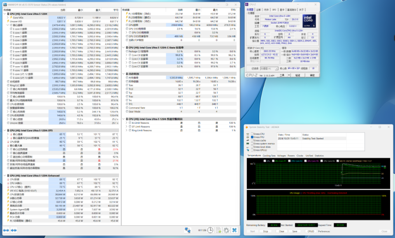Open the Clocks tab in AIDA64
The image size is (395, 238).
[300, 156]
